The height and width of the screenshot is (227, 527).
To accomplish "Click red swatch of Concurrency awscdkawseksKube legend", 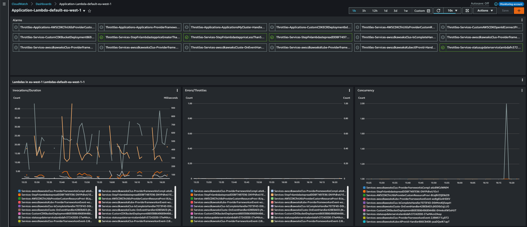I will (364, 199).
